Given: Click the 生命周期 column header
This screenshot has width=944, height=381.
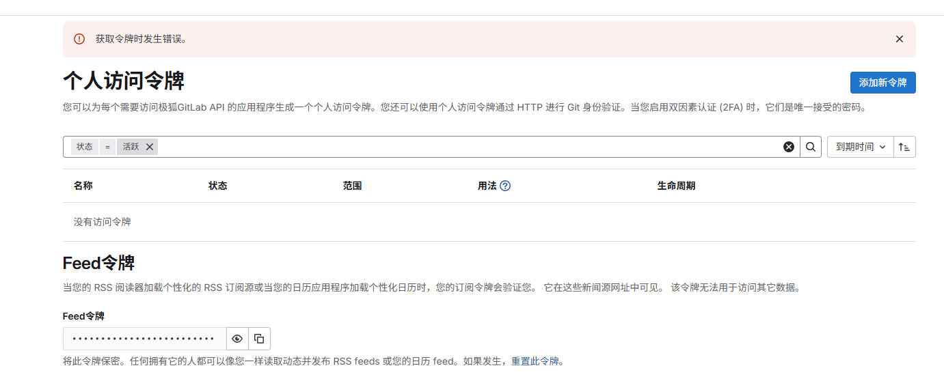Looking at the screenshot, I should pos(676,186).
